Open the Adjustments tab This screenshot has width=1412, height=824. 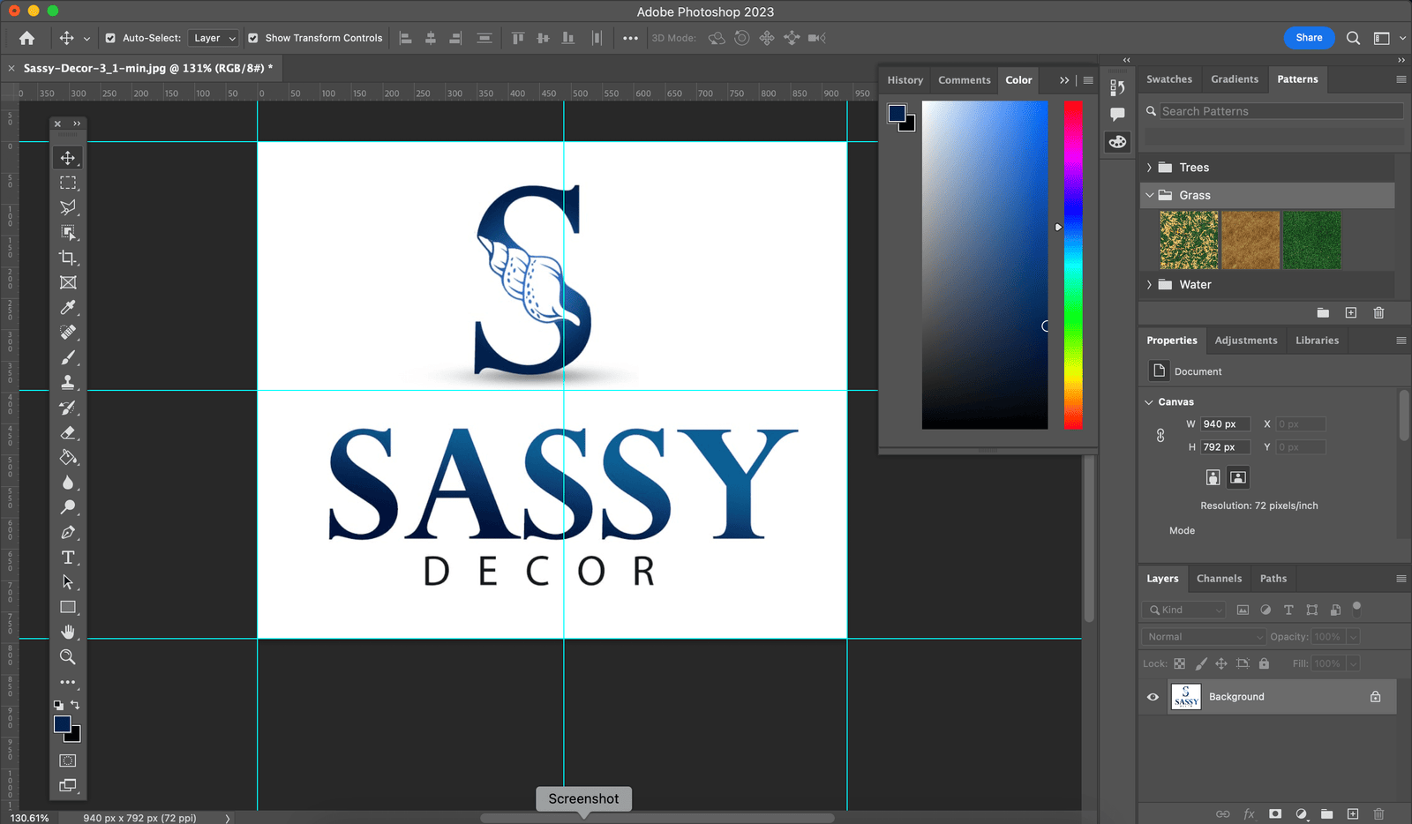click(x=1245, y=341)
